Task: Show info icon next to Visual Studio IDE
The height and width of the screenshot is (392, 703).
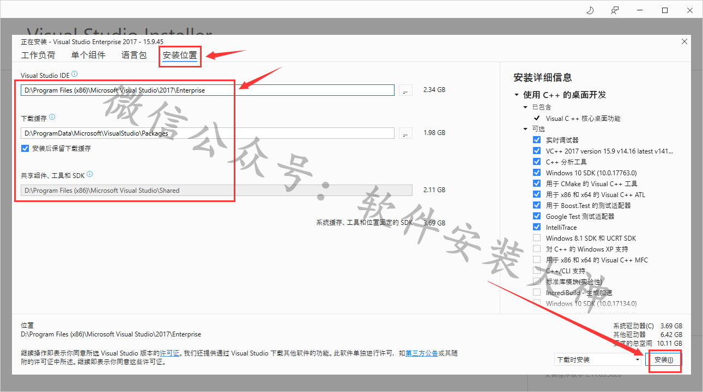Action: click(75, 74)
